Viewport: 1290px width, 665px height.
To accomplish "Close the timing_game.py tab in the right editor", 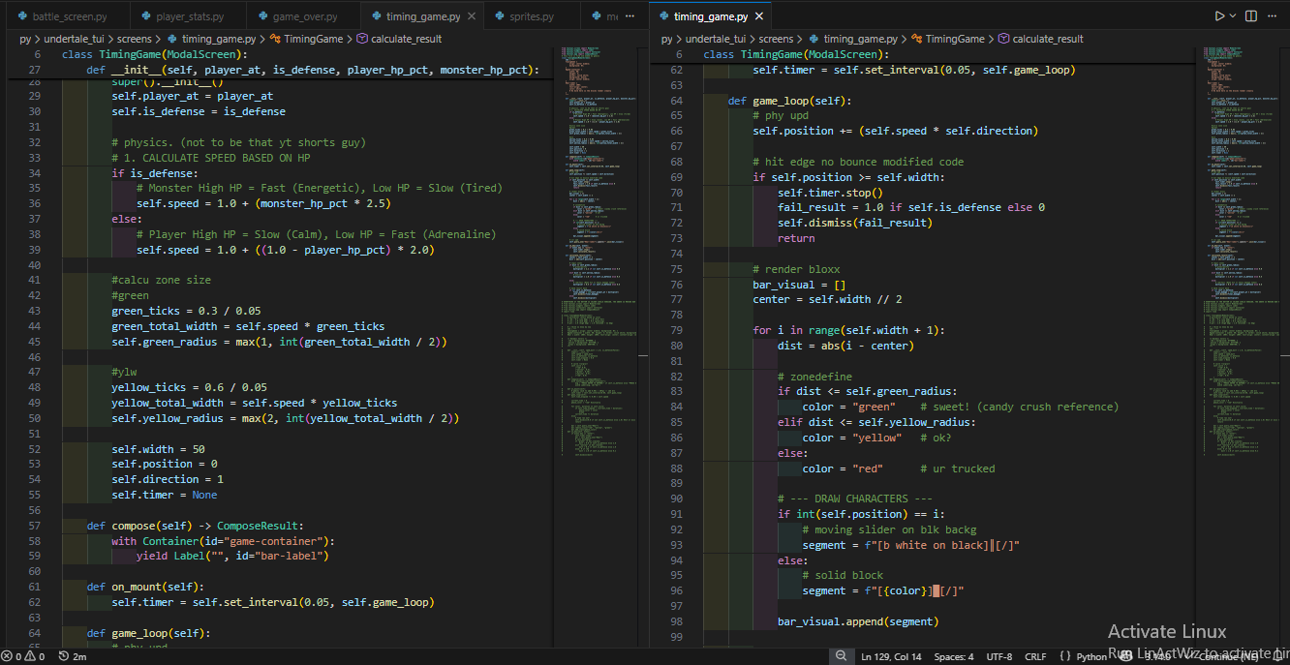I will (760, 16).
